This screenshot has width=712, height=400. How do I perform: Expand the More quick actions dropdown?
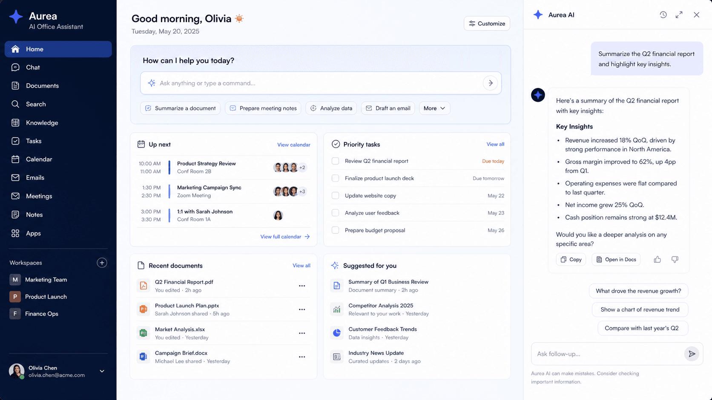(434, 108)
